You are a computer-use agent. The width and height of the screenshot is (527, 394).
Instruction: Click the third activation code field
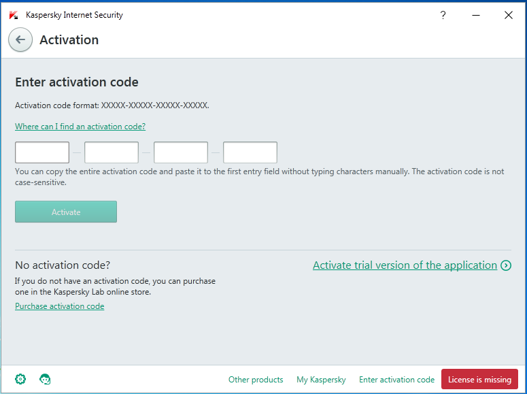[181, 152]
